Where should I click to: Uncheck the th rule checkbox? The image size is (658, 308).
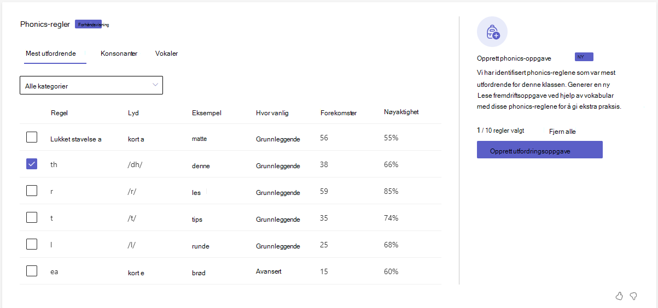pos(32,164)
